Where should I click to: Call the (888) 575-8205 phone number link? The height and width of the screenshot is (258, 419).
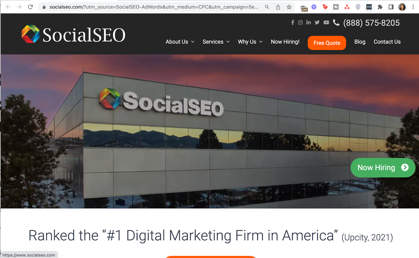click(x=371, y=23)
